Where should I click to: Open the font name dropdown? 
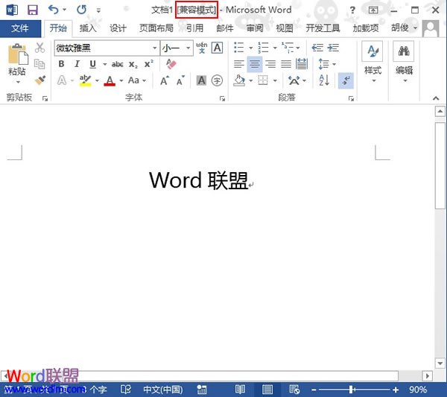tap(154, 48)
